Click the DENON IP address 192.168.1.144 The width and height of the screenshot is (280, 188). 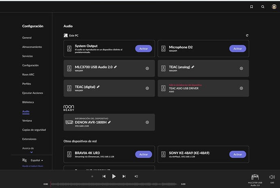point(82,126)
